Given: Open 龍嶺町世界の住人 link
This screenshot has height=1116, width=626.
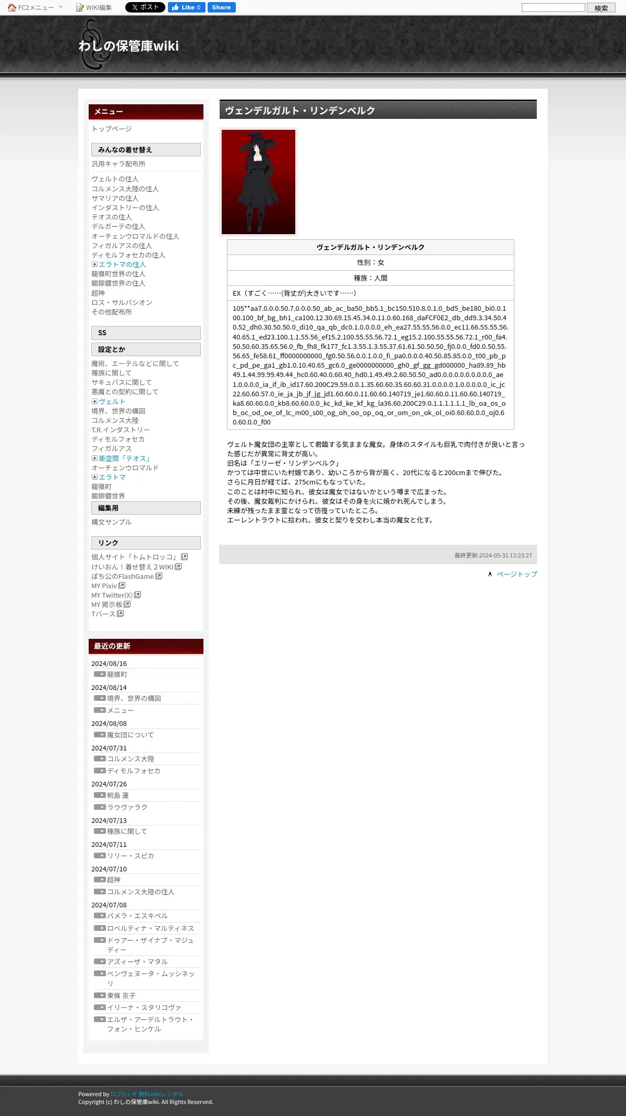Looking at the screenshot, I should [118, 274].
